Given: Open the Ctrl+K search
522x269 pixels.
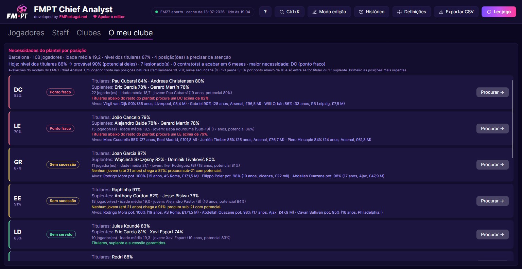Looking at the screenshot, I should pyautogui.click(x=290, y=12).
